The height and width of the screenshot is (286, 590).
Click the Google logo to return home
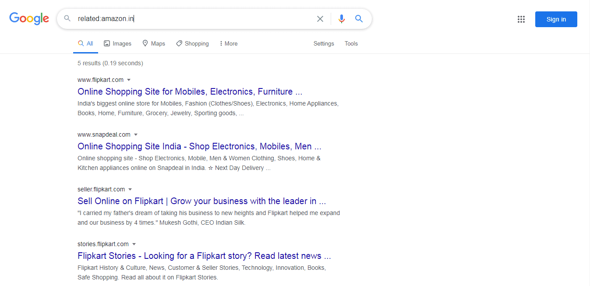29,18
